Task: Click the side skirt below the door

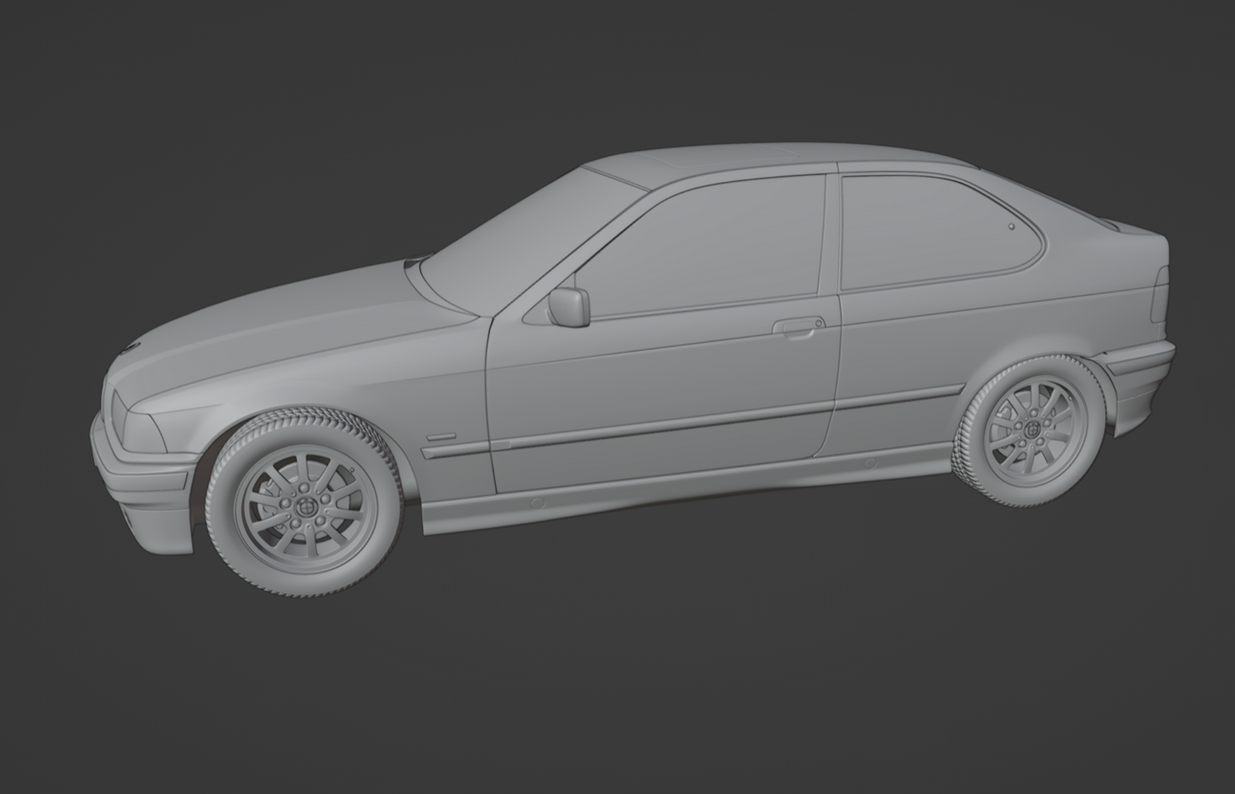Action: pos(684,489)
